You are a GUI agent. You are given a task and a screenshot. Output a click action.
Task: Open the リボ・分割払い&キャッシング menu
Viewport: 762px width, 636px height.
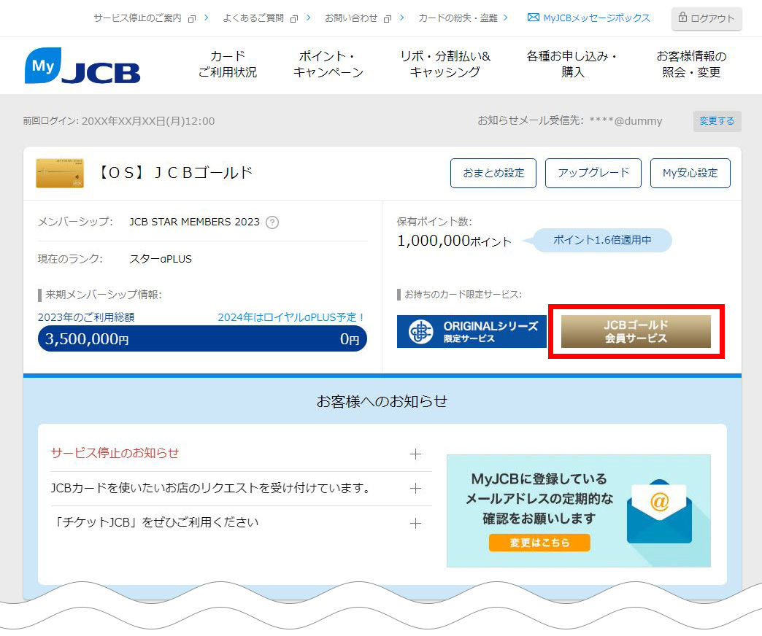(x=445, y=64)
